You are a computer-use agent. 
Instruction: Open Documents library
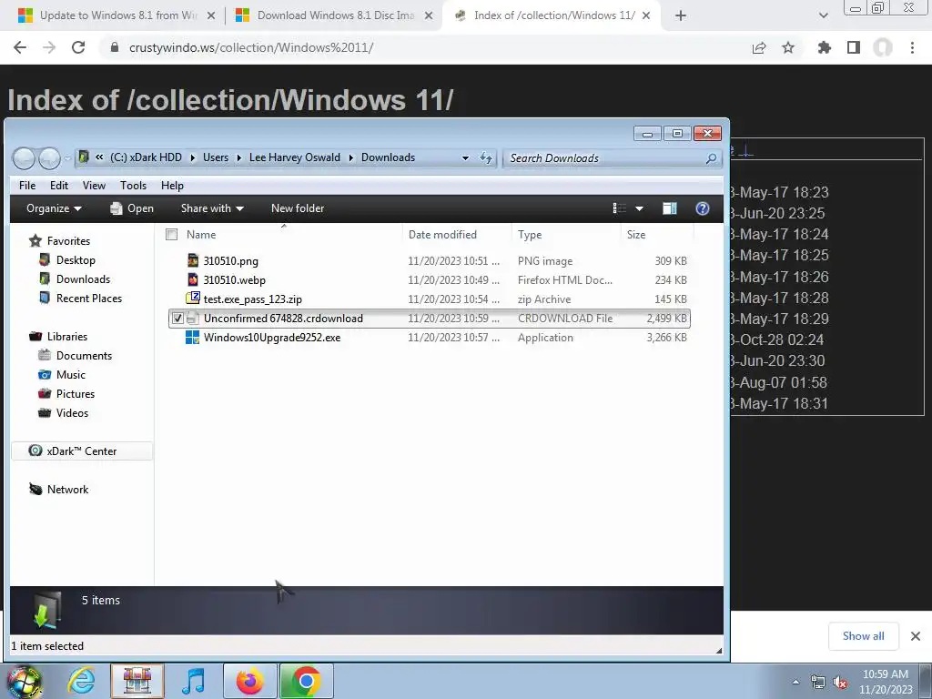point(84,356)
